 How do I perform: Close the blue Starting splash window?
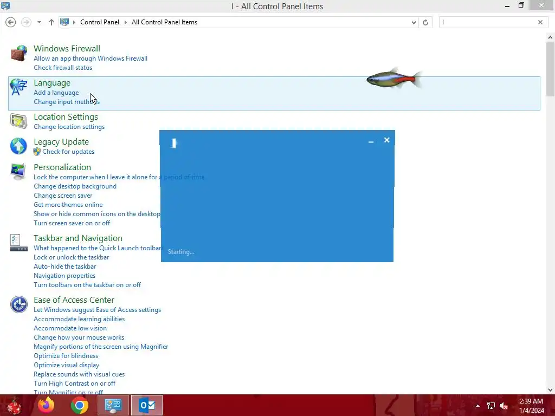tap(387, 140)
